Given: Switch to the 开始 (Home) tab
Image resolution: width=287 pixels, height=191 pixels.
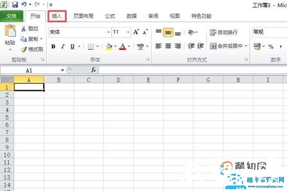Looking at the screenshot, I should pyautogui.click(x=35, y=16).
